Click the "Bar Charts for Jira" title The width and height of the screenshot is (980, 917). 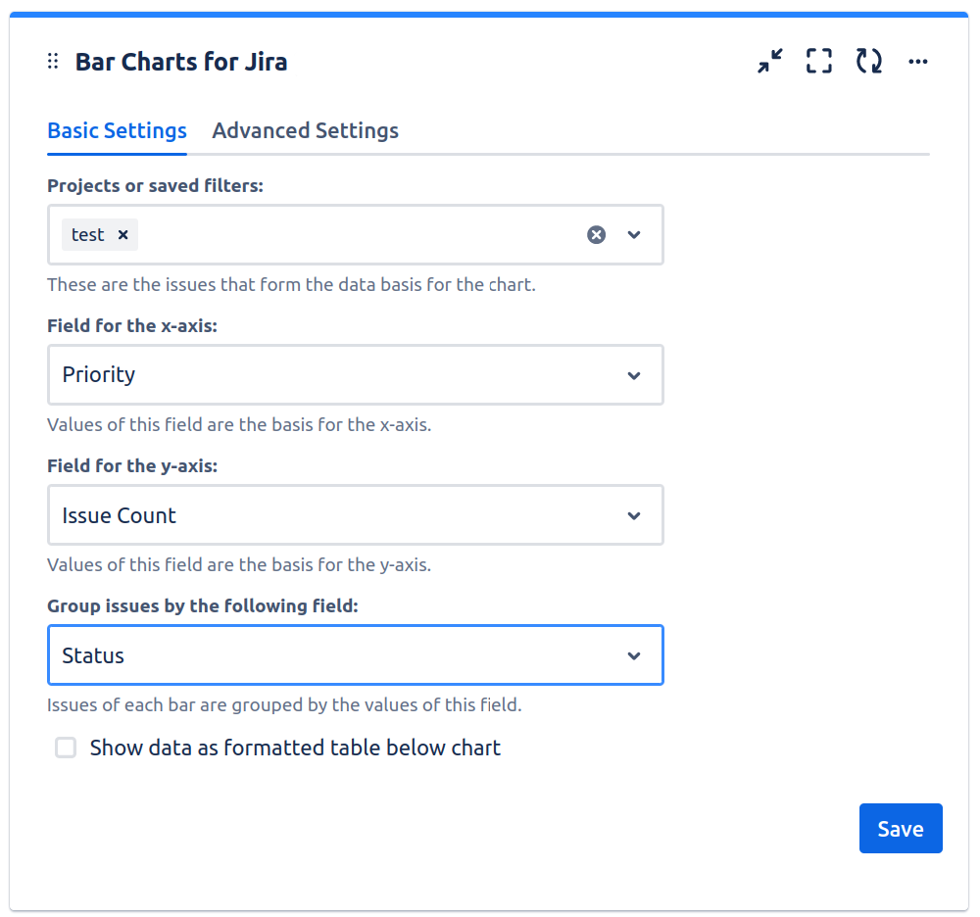181,62
